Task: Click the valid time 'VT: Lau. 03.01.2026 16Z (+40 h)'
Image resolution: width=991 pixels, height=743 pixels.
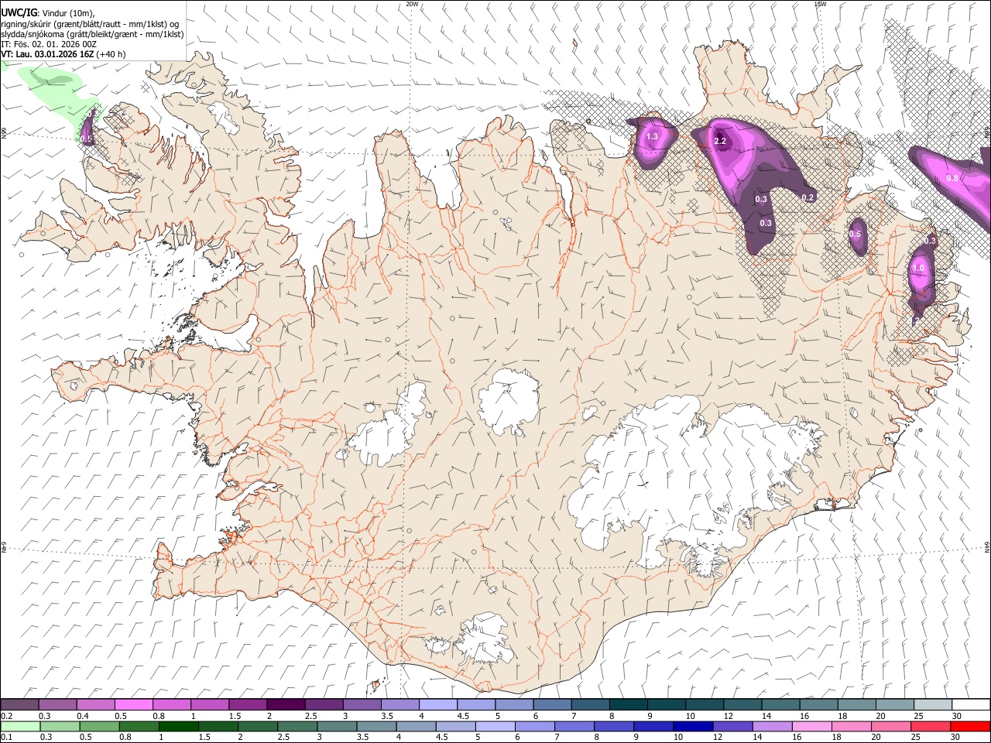Action: pos(63,54)
